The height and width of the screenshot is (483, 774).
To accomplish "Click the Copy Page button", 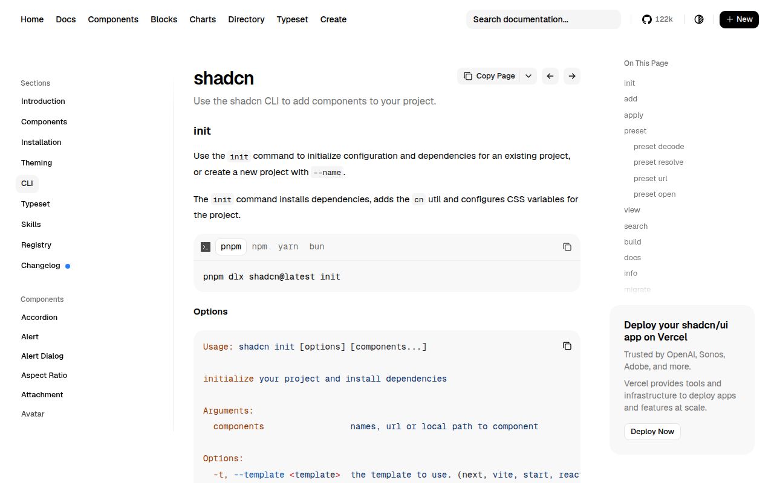I will 489,76.
